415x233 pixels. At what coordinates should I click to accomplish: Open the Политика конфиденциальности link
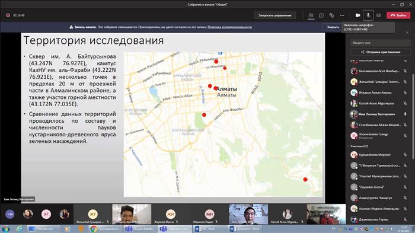(x=230, y=27)
